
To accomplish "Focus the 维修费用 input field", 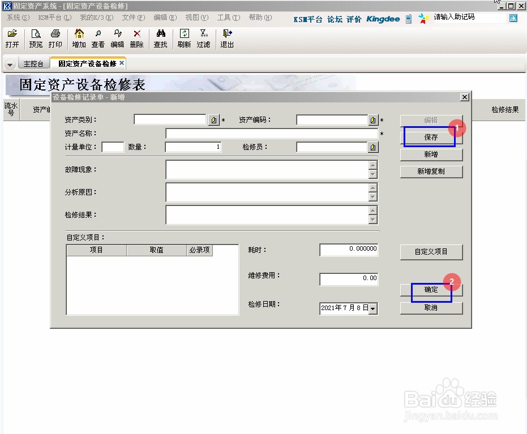I will click(349, 279).
